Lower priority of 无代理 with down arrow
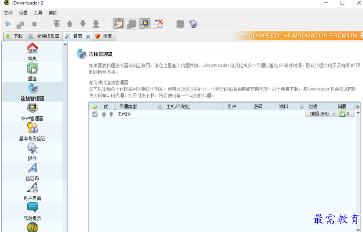 (111, 114)
